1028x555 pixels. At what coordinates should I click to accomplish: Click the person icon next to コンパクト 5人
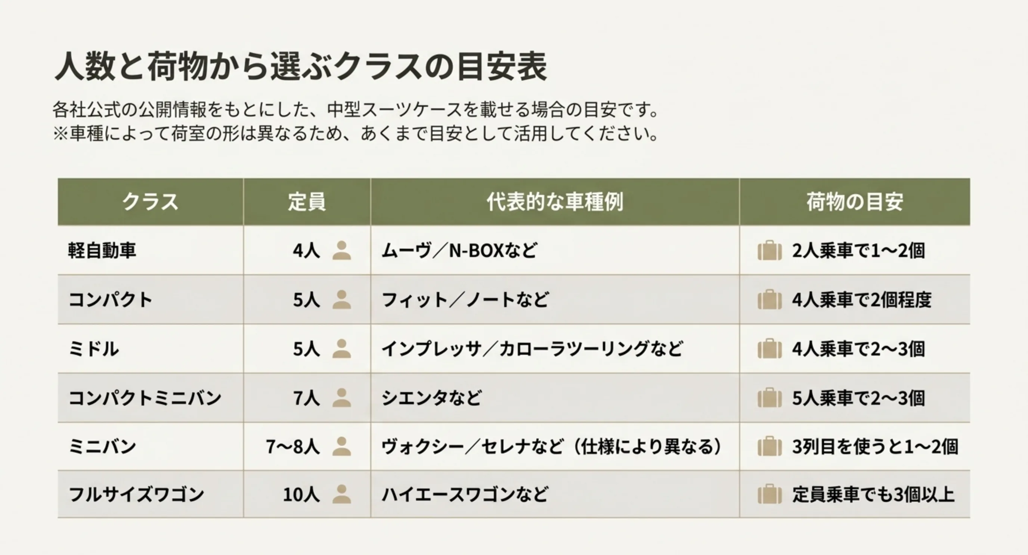coord(341,300)
